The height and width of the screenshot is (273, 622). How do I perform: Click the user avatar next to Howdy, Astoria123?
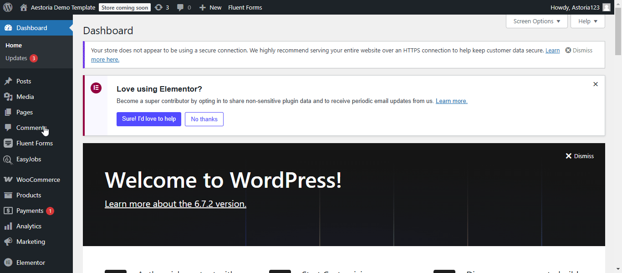tap(607, 7)
